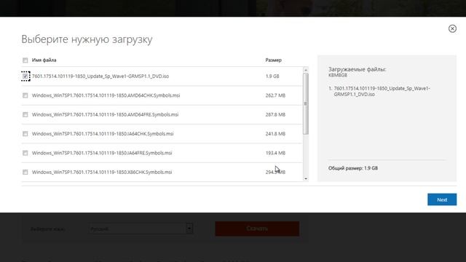Click the 241.8 MB size value

point(275,134)
